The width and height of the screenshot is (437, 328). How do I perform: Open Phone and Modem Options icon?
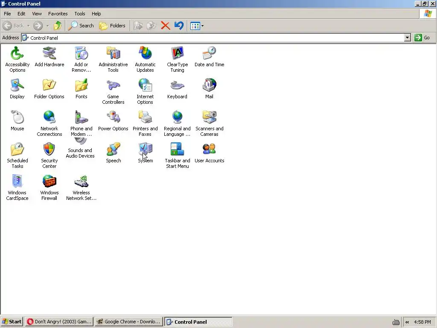click(x=81, y=117)
